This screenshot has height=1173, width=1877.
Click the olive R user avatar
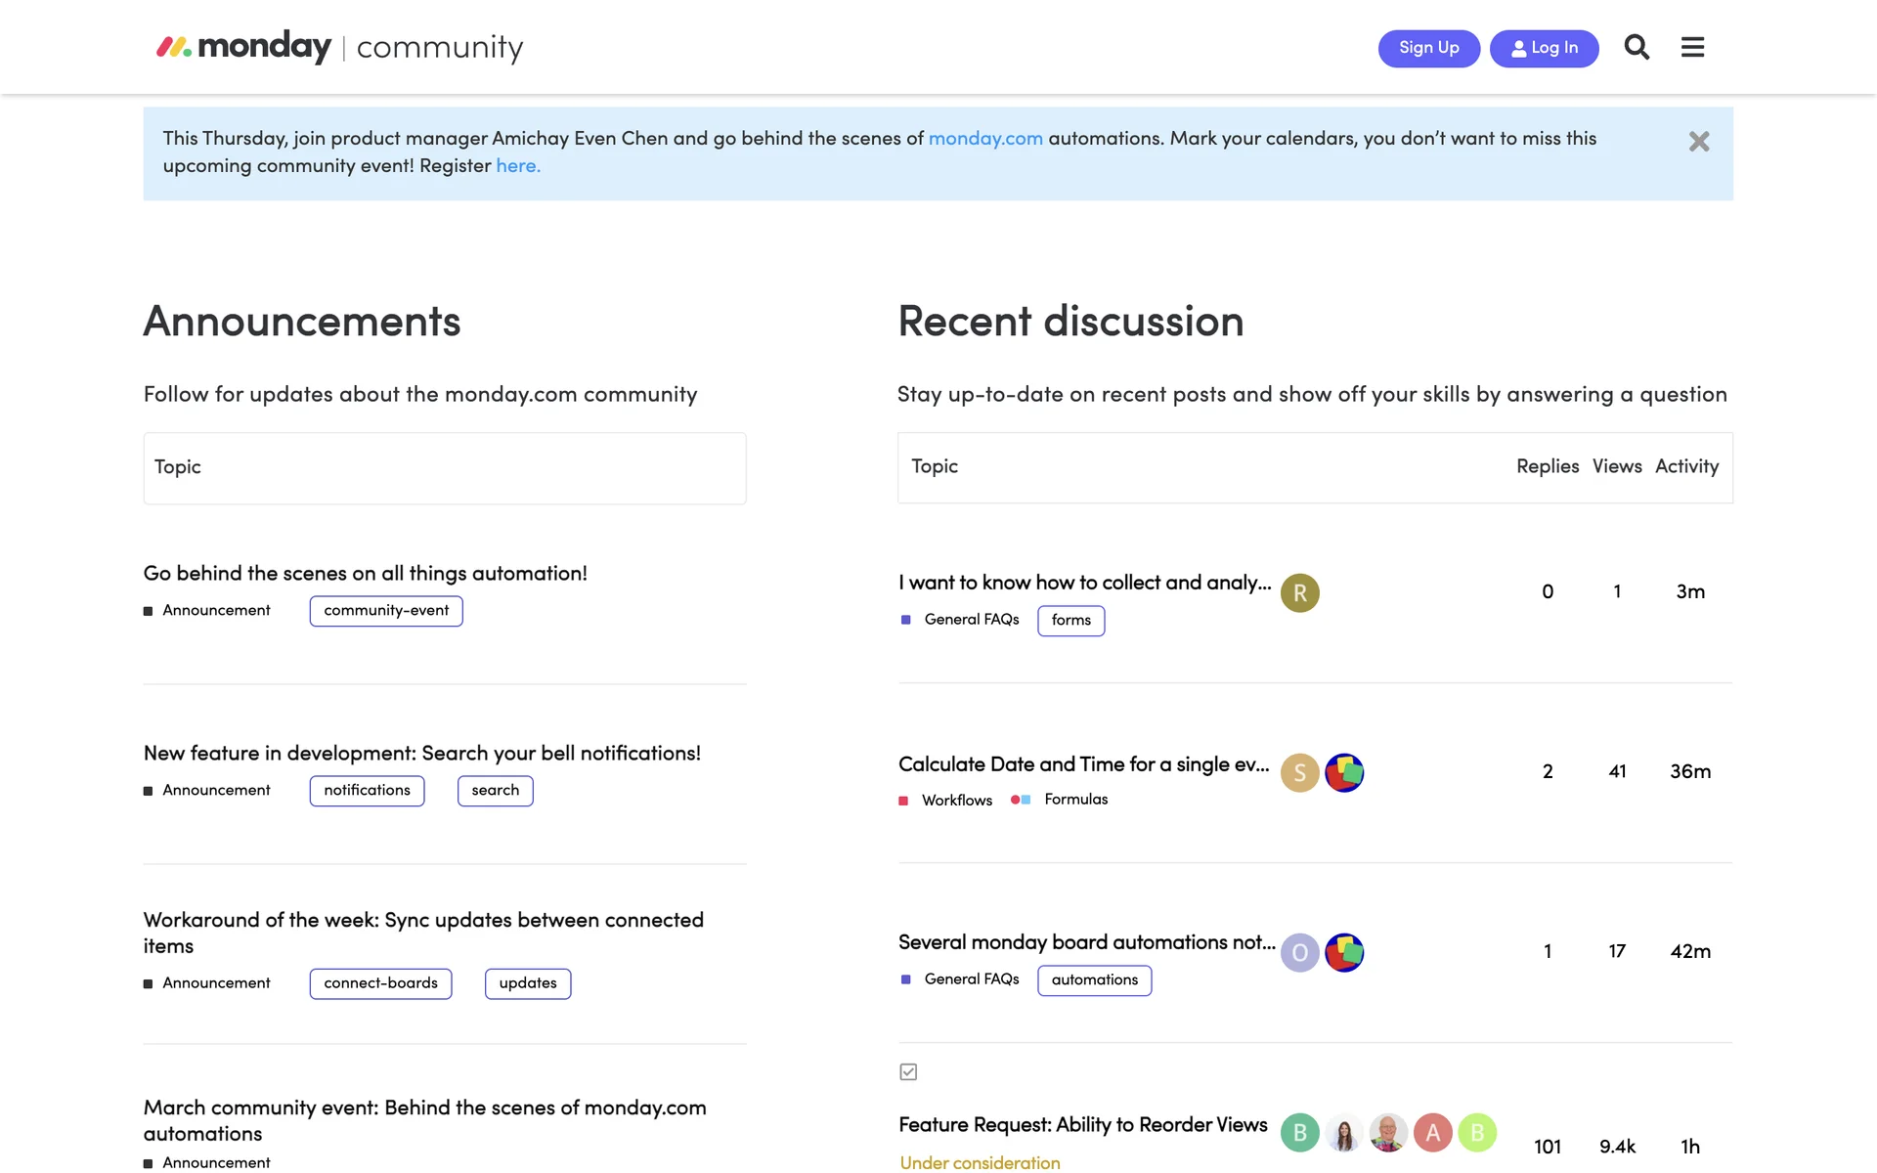point(1299,592)
